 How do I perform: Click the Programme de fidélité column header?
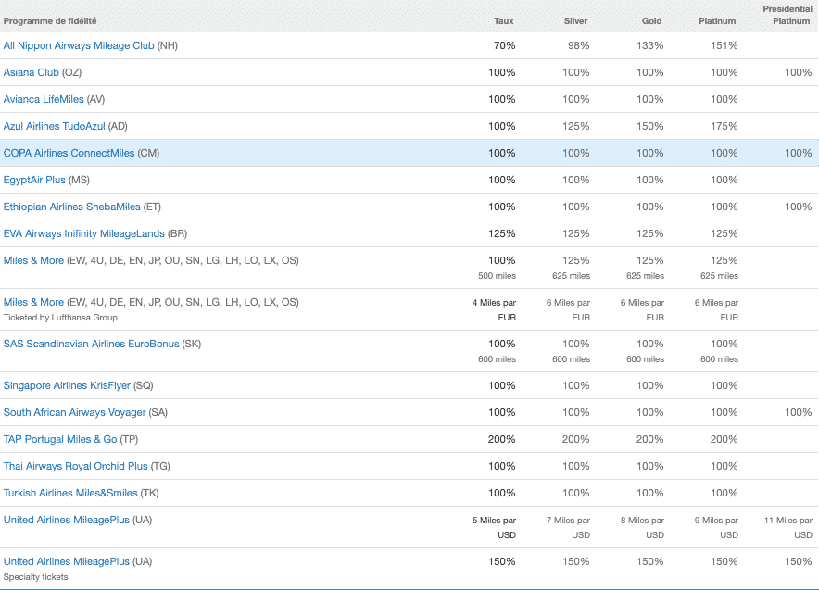click(49, 20)
